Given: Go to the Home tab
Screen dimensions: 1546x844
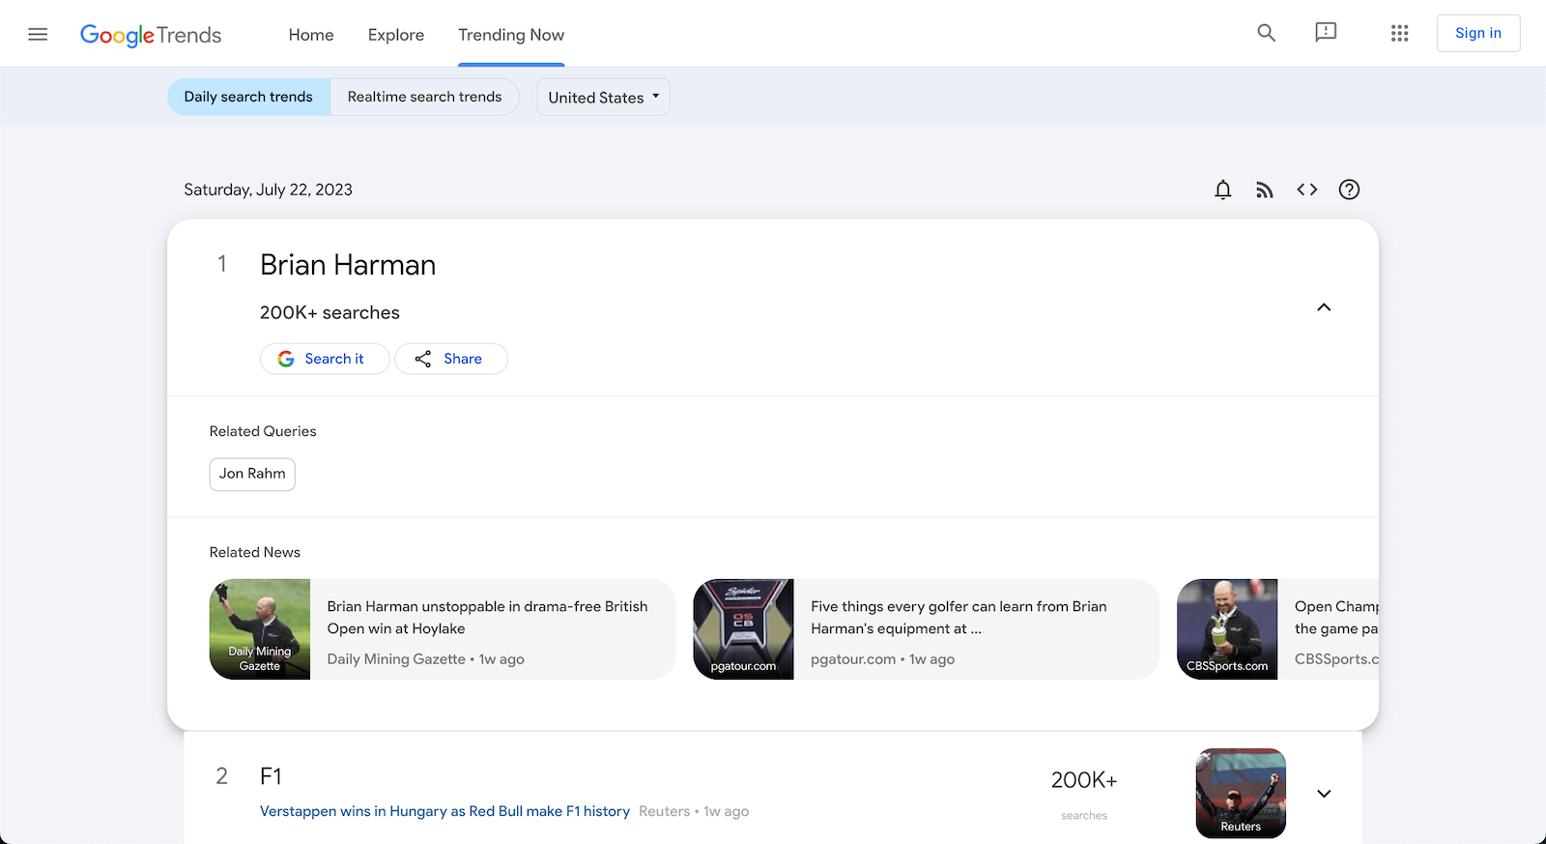Looking at the screenshot, I should tap(311, 35).
